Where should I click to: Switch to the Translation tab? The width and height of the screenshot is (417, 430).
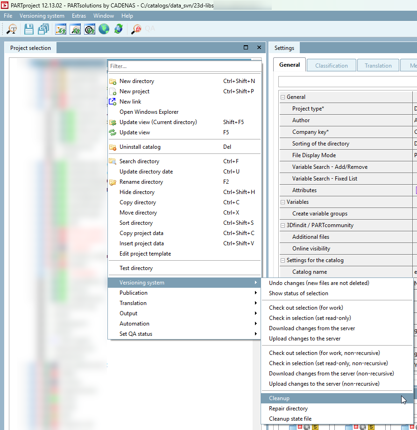pos(378,66)
